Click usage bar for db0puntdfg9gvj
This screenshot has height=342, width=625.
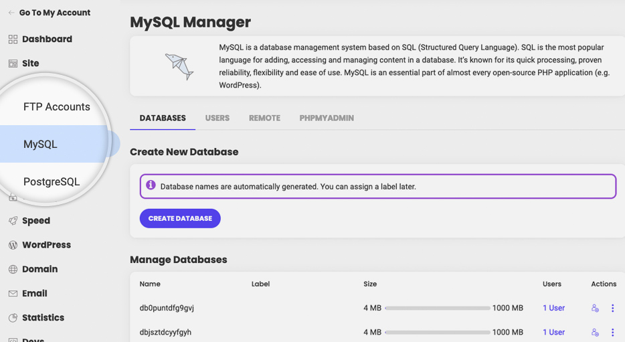pos(438,308)
